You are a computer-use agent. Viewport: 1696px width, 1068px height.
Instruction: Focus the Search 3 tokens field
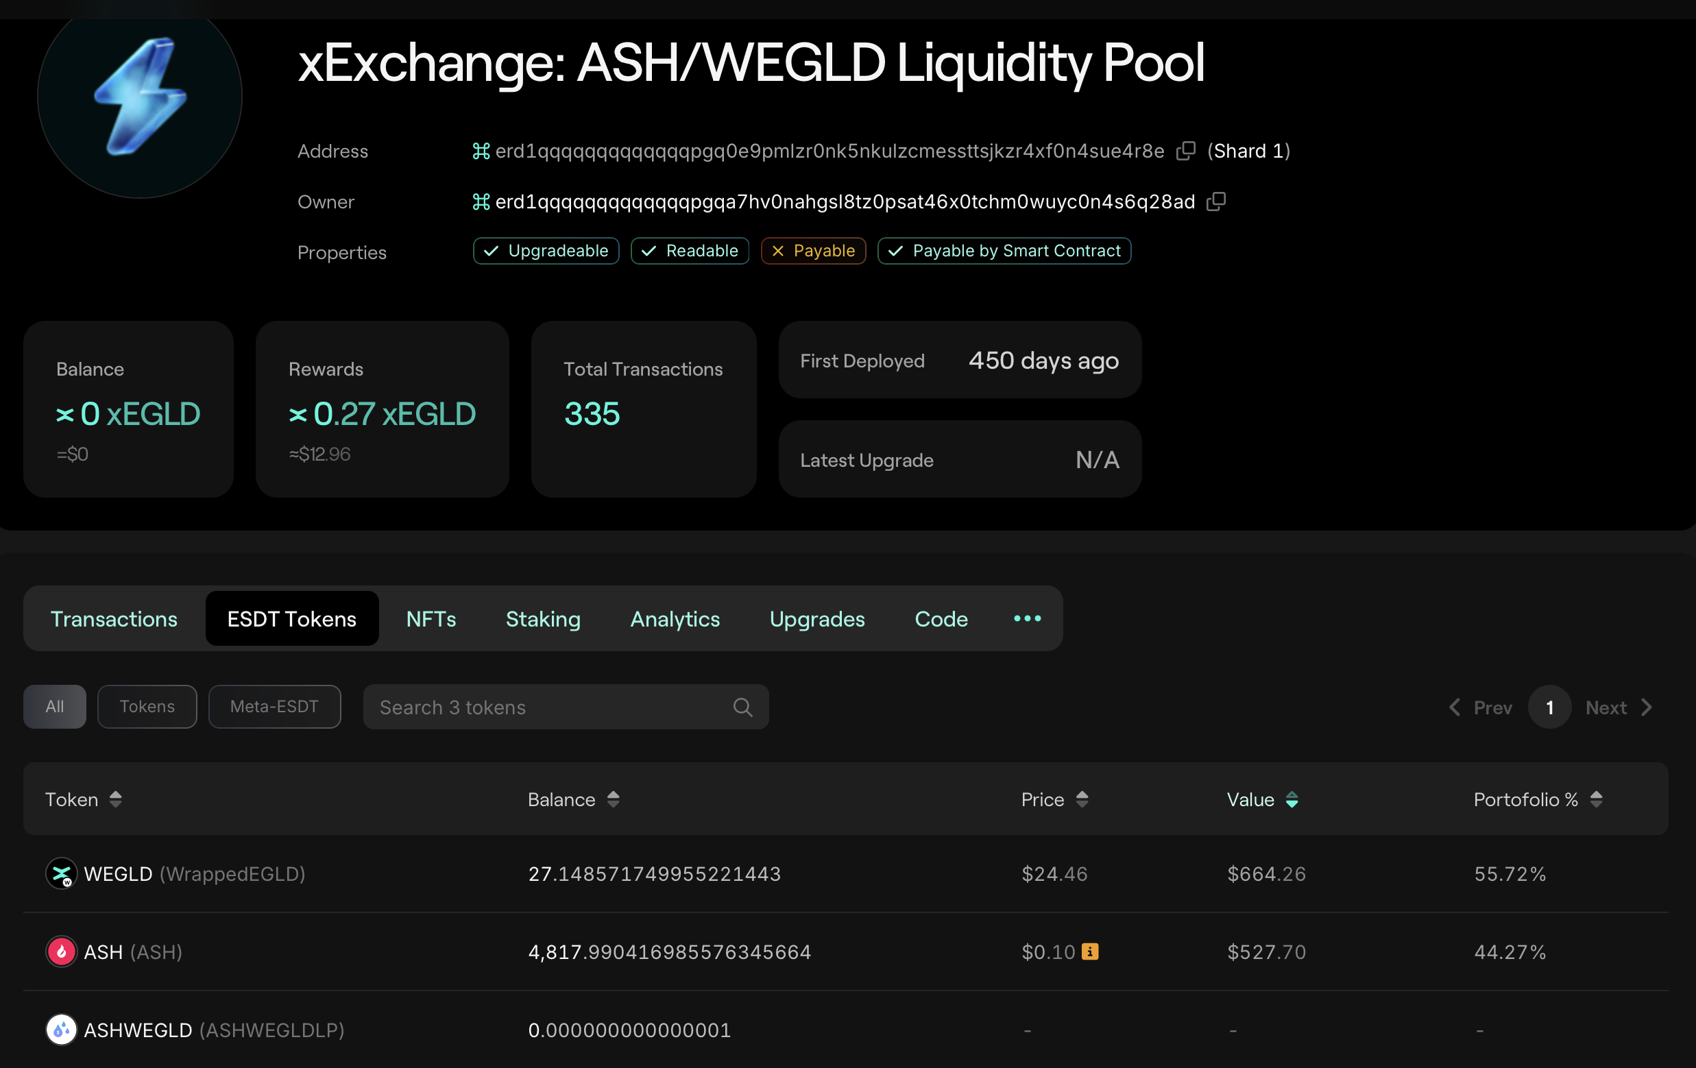point(566,707)
